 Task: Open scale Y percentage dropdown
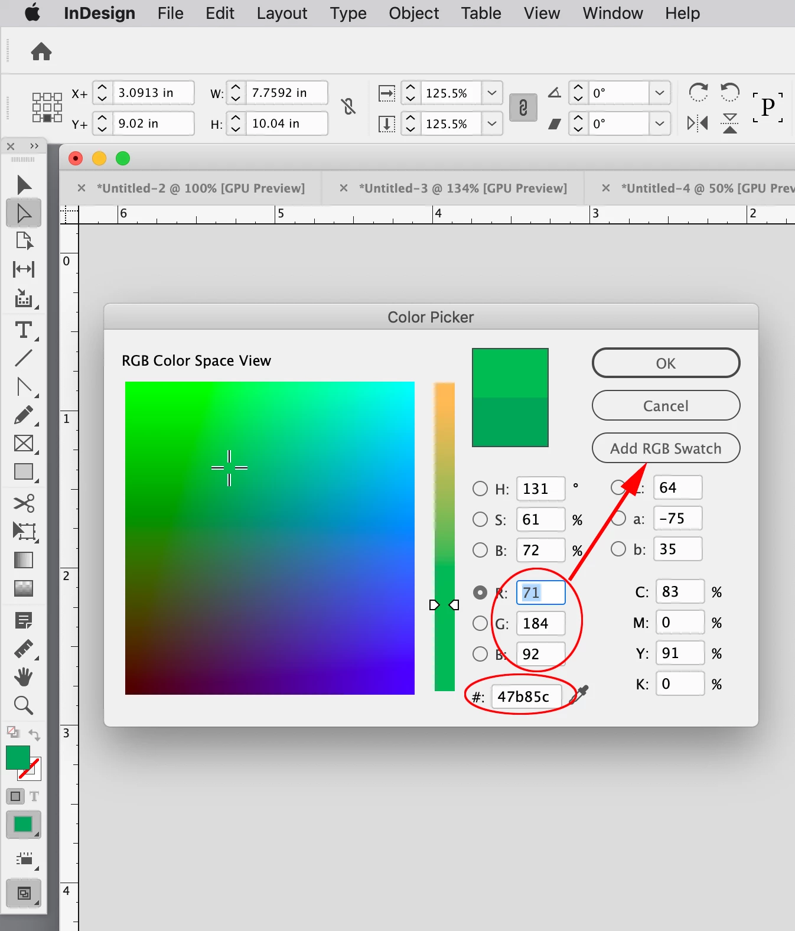tap(491, 123)
